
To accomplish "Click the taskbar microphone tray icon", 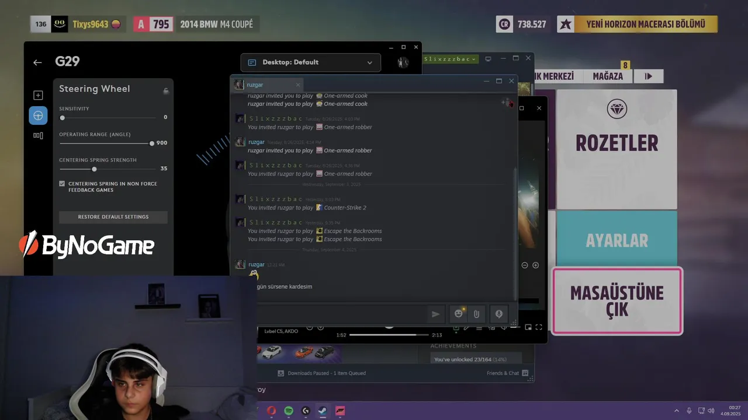I will point(690,411).
